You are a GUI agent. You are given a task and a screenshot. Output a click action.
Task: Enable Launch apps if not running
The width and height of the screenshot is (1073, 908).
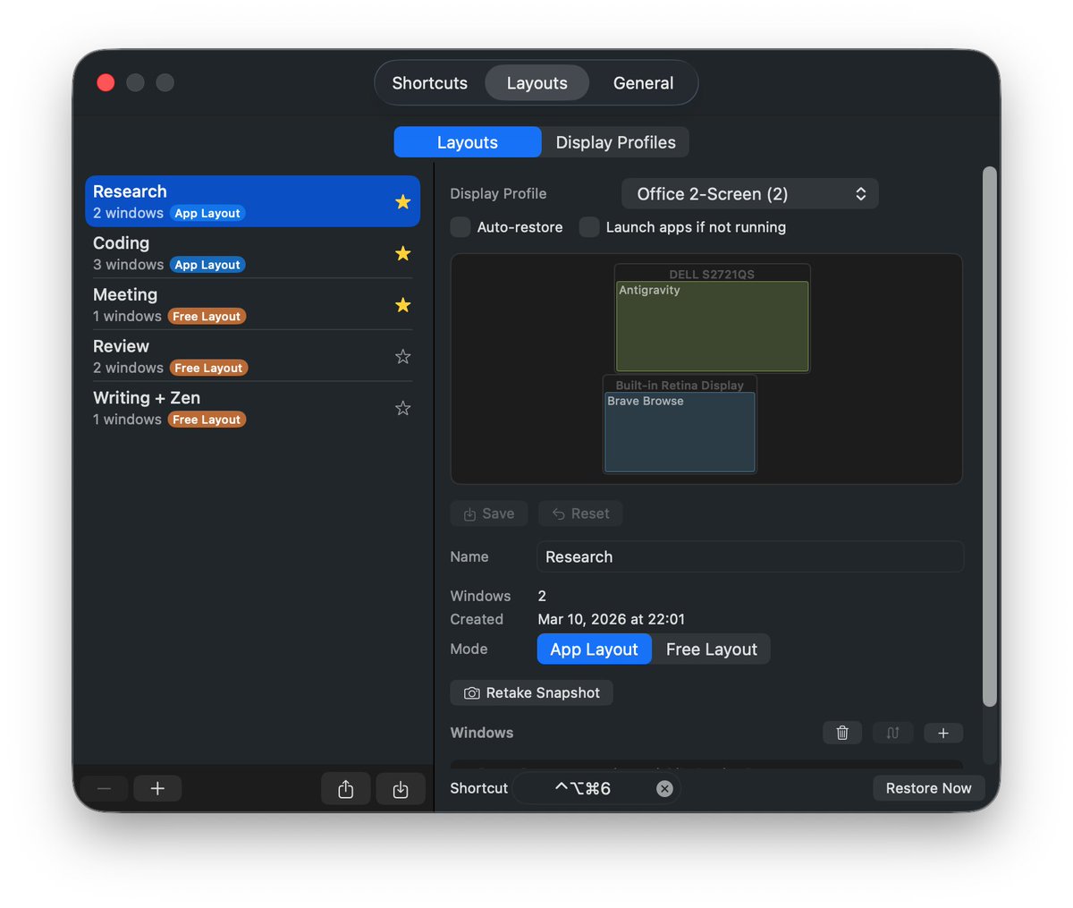pyautogui.click(x=589, y=227)
